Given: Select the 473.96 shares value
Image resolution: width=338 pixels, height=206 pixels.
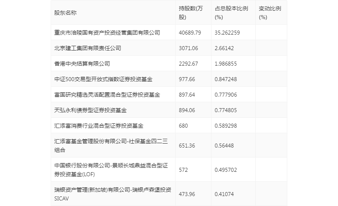Looking at the screenshot, I should (187, 194).
